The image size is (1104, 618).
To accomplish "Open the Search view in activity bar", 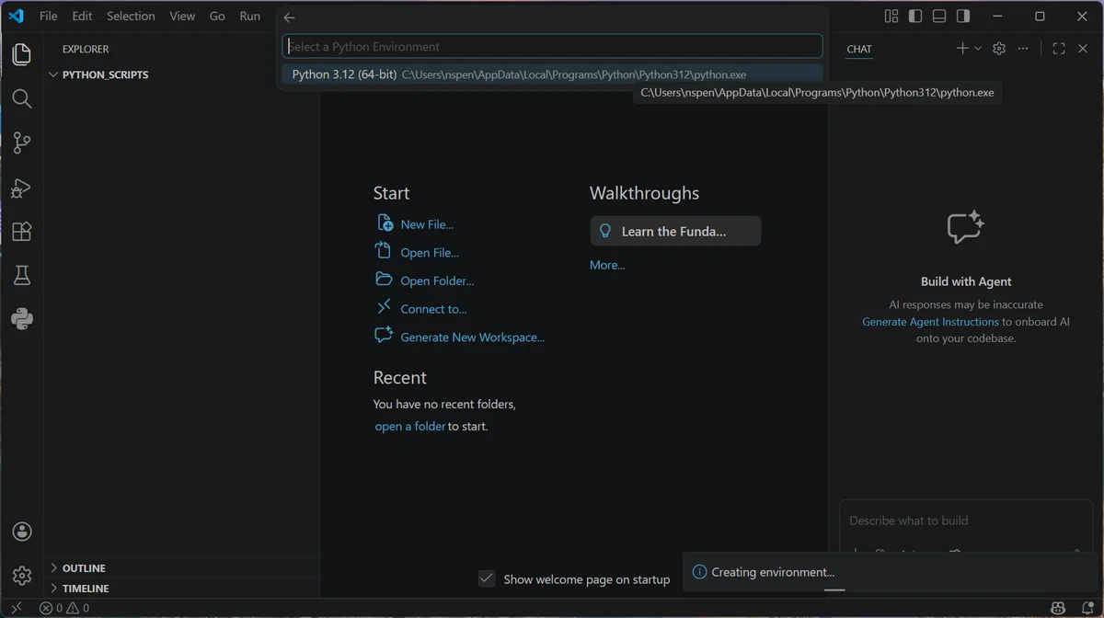I will (x=22, y=98).
